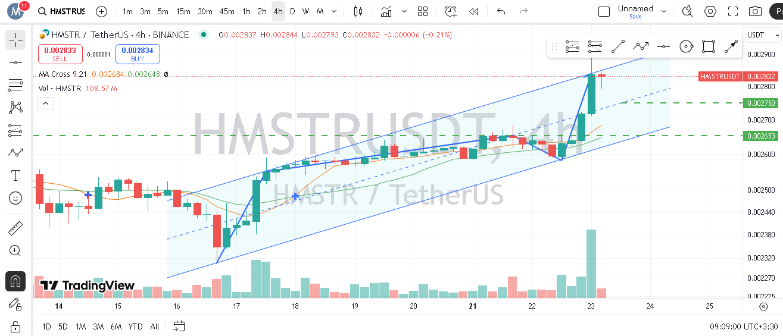Open the USDT currency dropdown
This screenshot has height=336, width=783.
pos(763,35)
